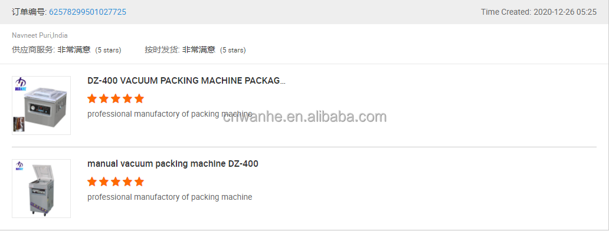The height and width of the screenshot is (231, 609).
Task: Click first star of manual vacuum machine rating
Action: 92,181
